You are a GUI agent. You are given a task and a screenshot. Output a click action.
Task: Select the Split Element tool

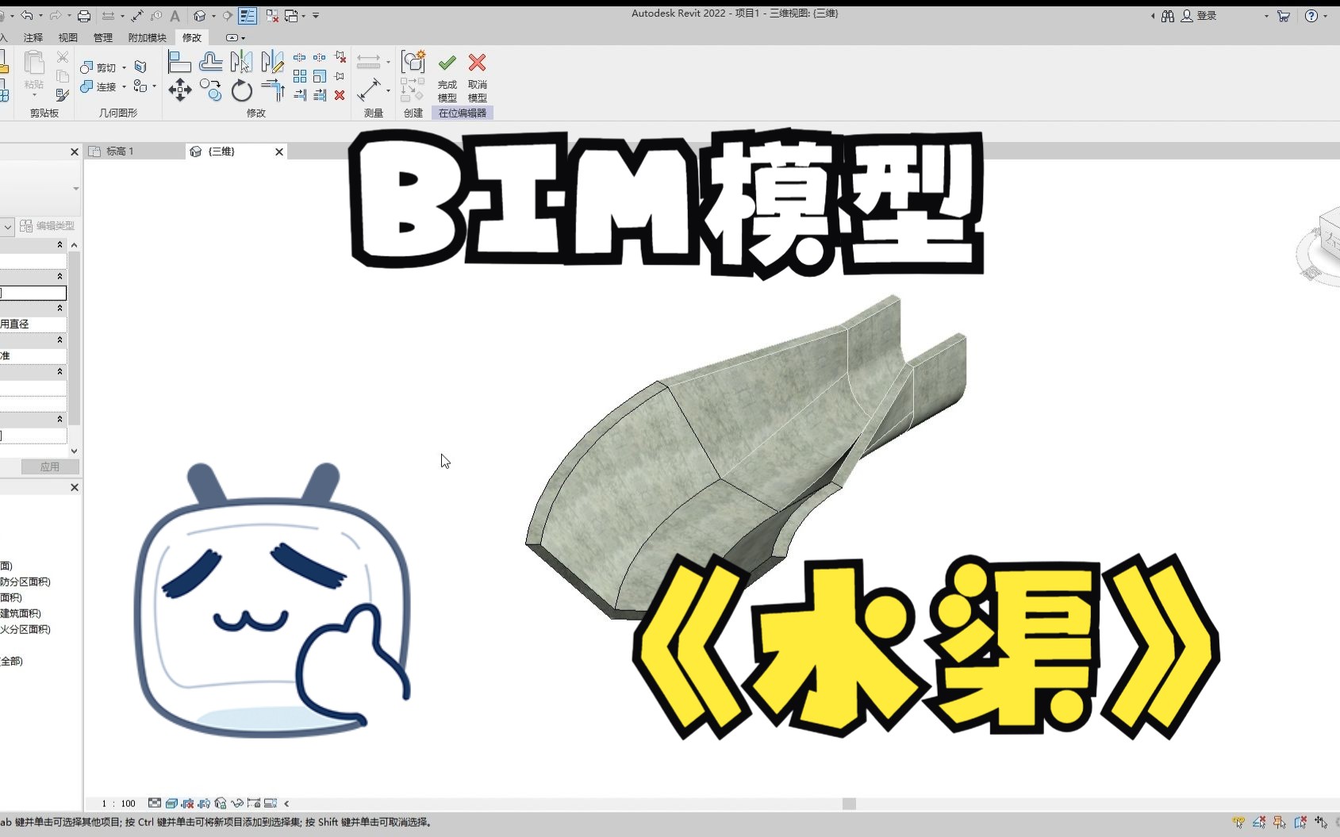click(300, 57)
